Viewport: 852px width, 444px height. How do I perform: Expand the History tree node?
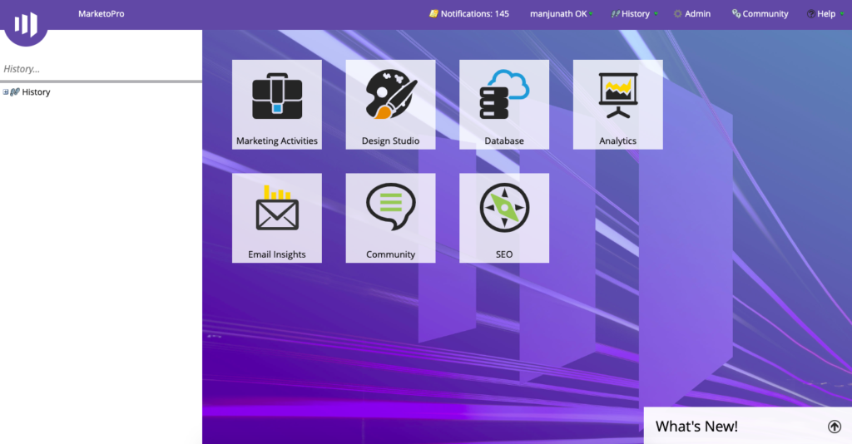click(6, 91)
